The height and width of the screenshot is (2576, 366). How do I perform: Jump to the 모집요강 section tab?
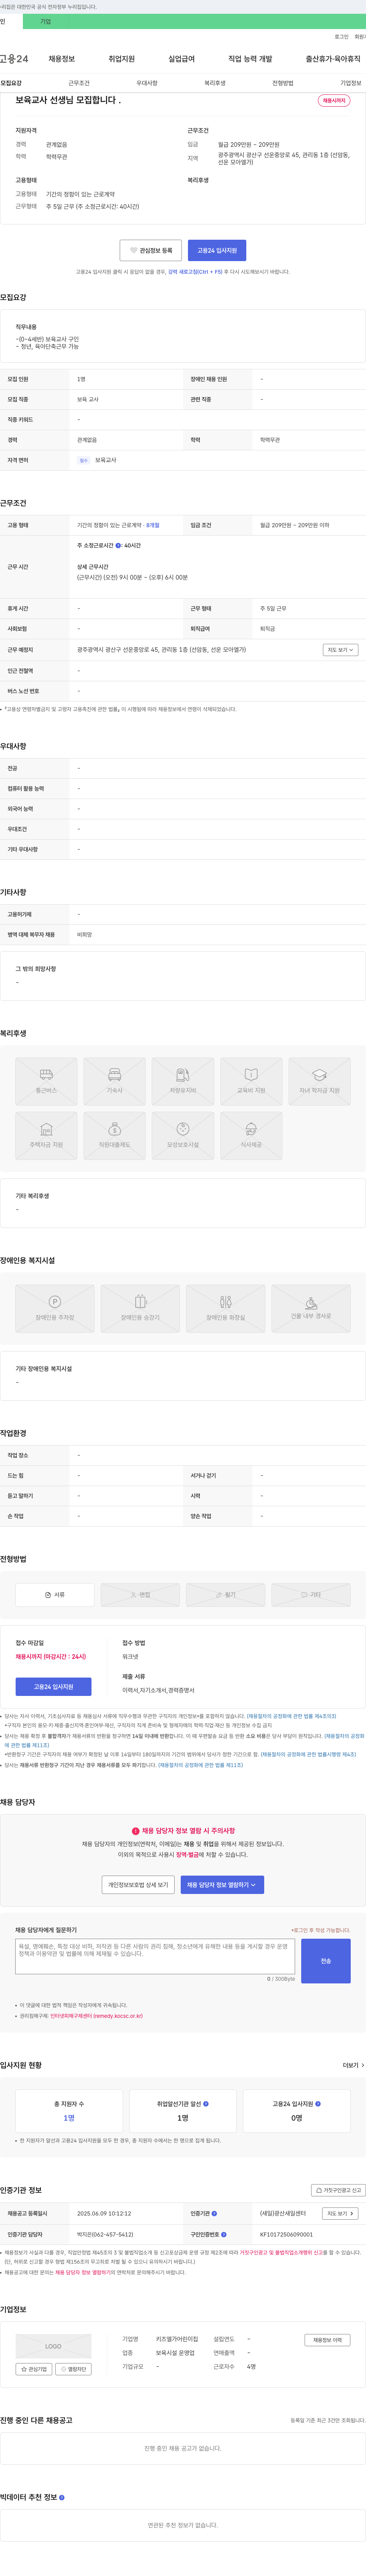(x=11, y=83)
